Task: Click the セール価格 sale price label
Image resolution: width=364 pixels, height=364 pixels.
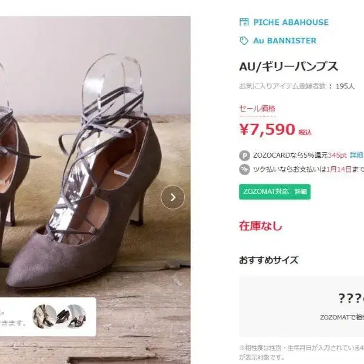Action: [x=257, y=108]
